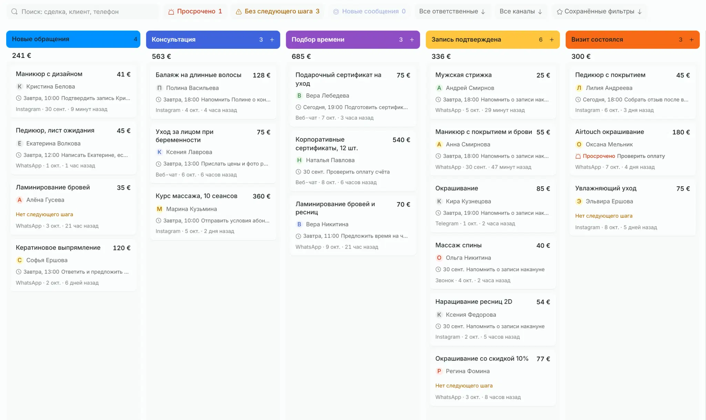706x420 pixels.
Task: Select the Новые обращения column header
Action: tap(73, 39)
